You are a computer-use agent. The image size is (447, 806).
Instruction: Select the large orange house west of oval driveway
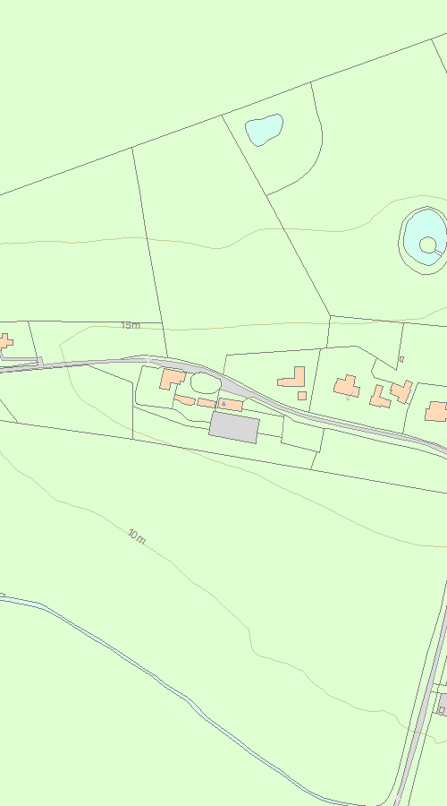point(172,379)
